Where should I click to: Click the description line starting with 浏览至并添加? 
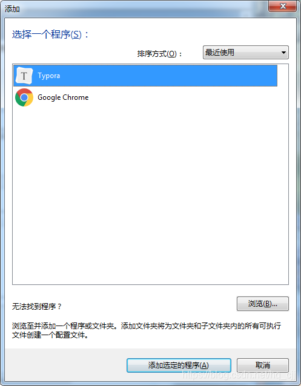(x=147, y=326)
